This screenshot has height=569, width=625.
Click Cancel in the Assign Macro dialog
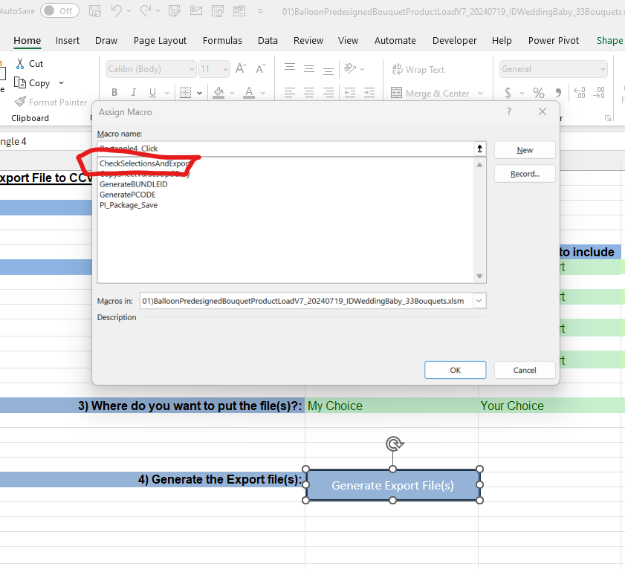pyautogui.click(x=524, y=369)
